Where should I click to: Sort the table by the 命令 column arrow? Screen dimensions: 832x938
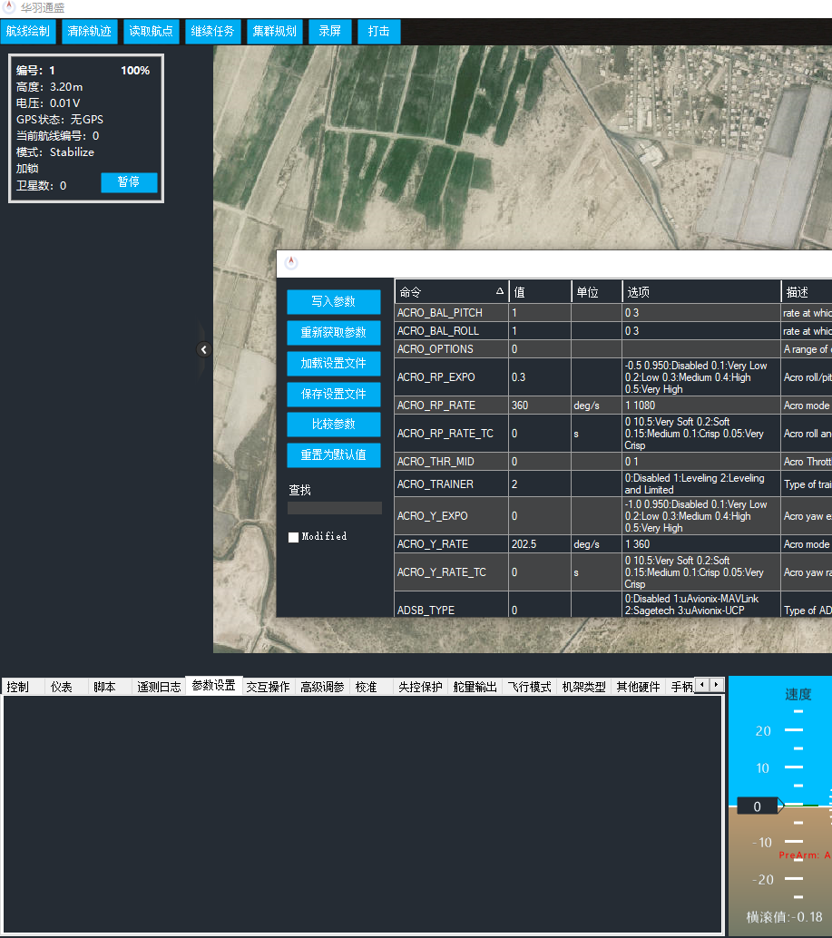click(499, 291)
